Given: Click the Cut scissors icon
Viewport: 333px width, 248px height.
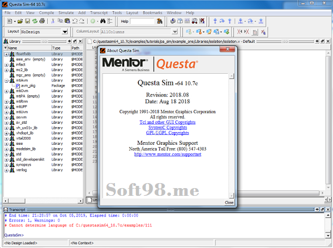Looking at the screenshot, I should 53,21.
